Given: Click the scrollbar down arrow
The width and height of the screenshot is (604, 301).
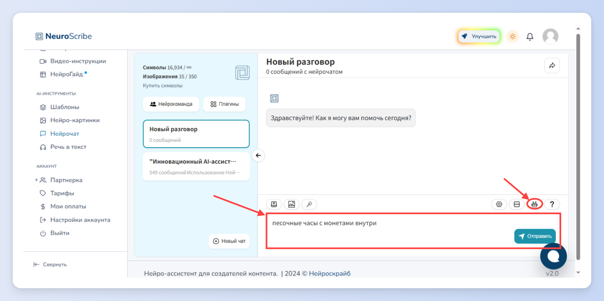Looking at the screenshot, I should tap(578, 273).
